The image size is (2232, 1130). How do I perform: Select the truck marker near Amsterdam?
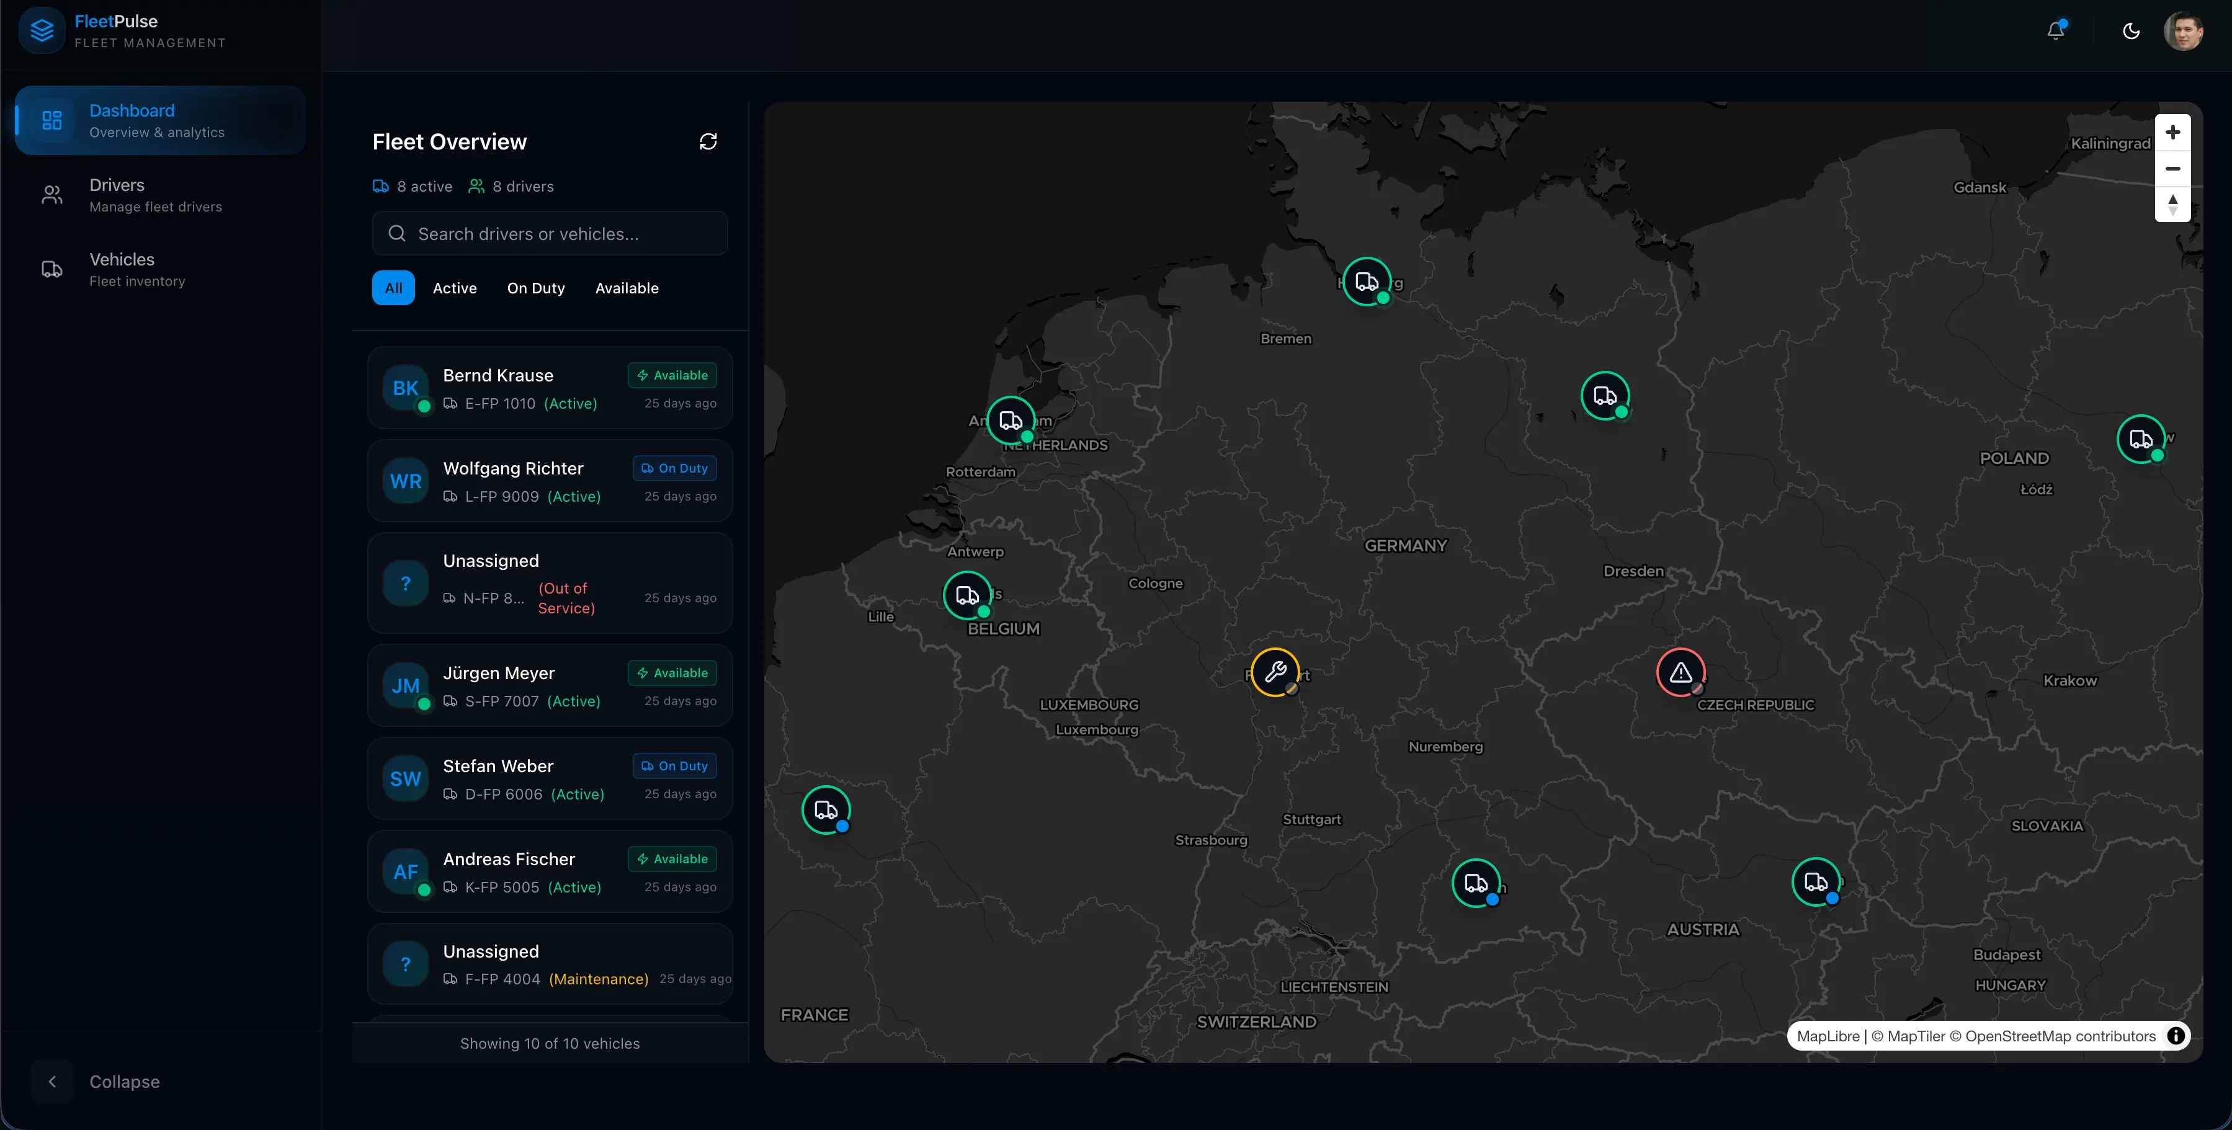click(x=1011, y=421)
